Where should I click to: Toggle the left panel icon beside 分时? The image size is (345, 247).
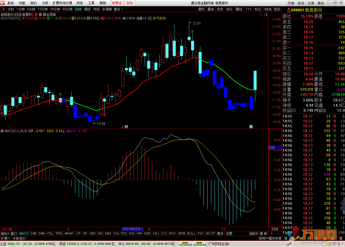(3, 9)
